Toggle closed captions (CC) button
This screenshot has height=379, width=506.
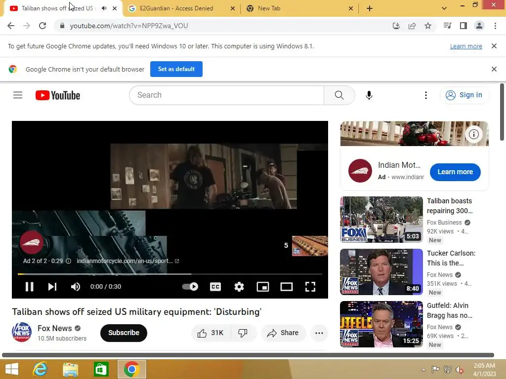coord(215,287)
